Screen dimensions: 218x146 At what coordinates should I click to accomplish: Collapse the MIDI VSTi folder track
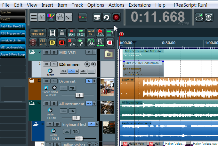click(32, 52)
